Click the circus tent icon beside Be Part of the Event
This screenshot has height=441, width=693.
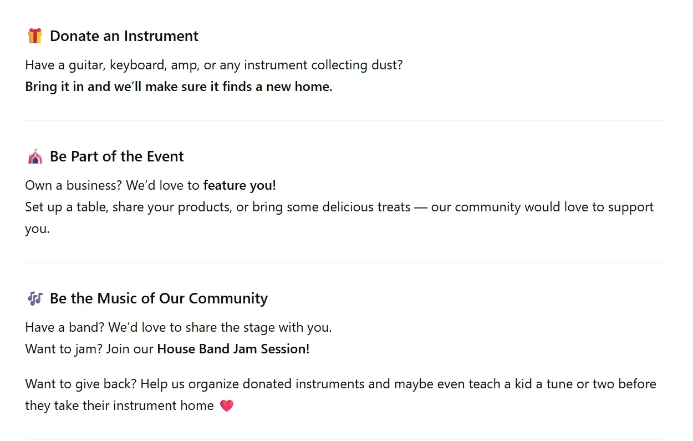point(35,156)
